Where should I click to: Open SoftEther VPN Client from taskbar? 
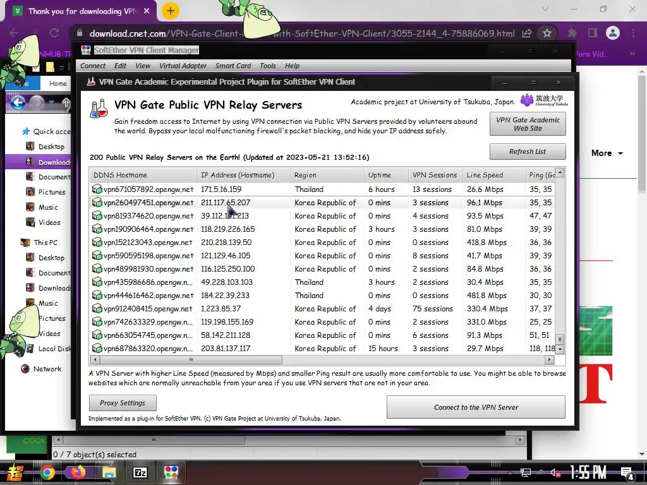(x=171, y=472)
